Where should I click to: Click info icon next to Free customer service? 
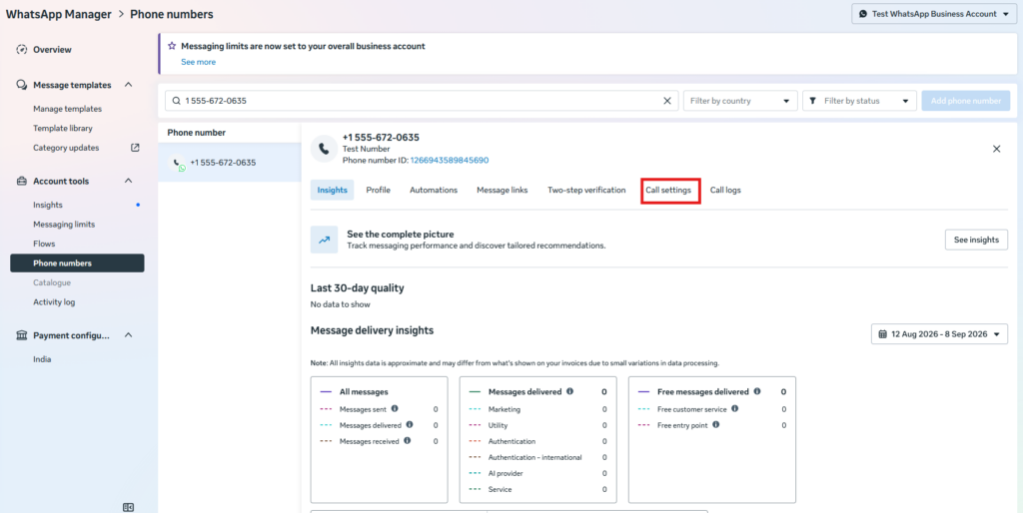pos(734,409)
